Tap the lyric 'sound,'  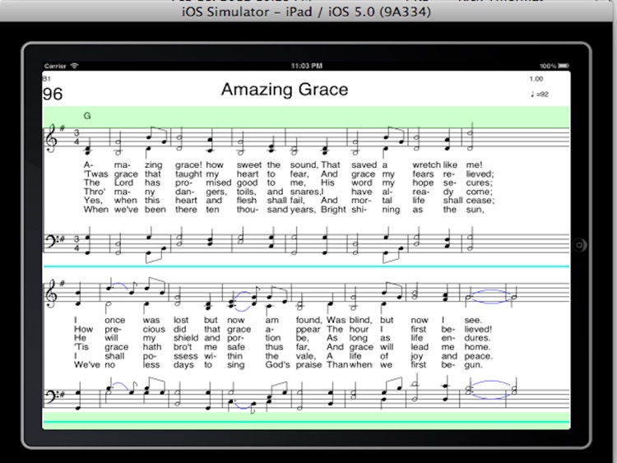304,164
